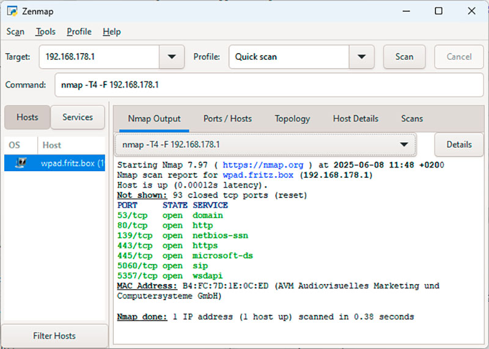The image size is (489, 349).
Task: Click the STATE column heading in output
Action: 175,205
